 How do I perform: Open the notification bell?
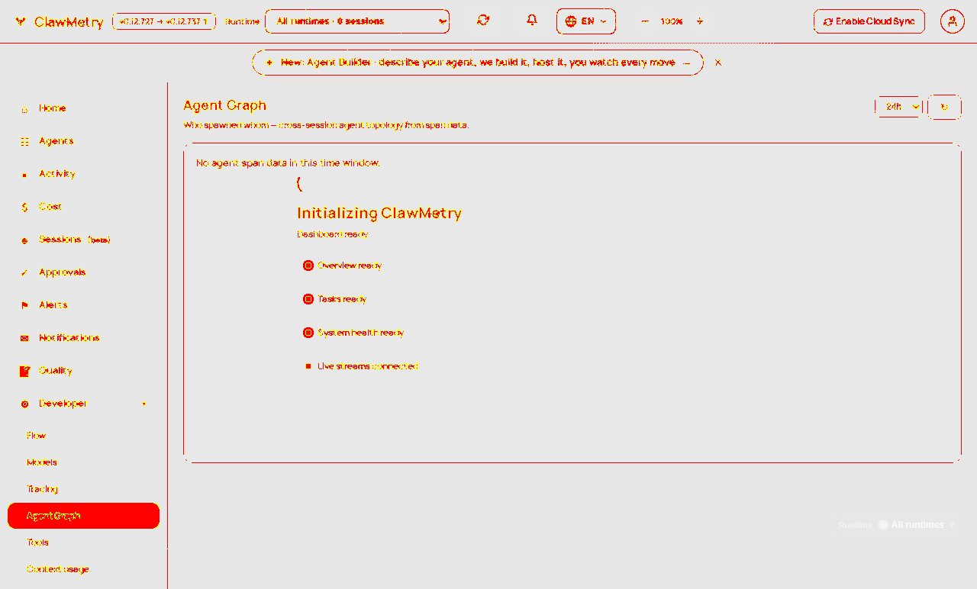point(532,21)
